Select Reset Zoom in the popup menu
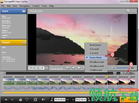 pos(96,45)
